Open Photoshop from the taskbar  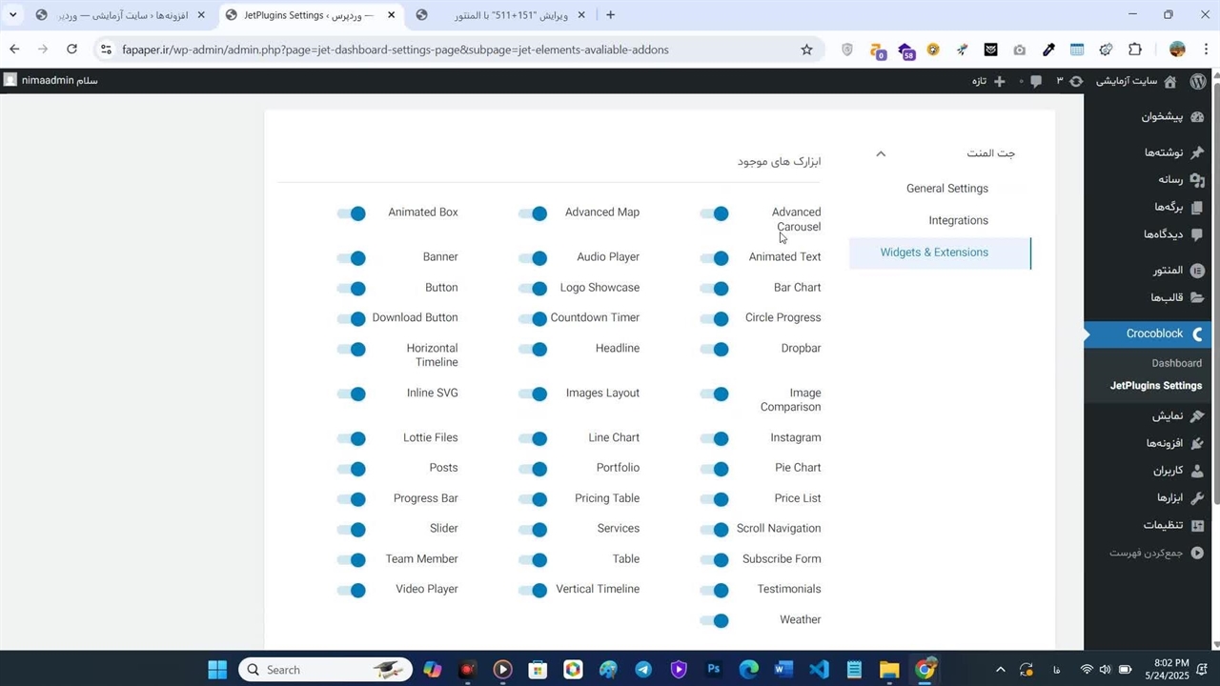click(713, 670)
